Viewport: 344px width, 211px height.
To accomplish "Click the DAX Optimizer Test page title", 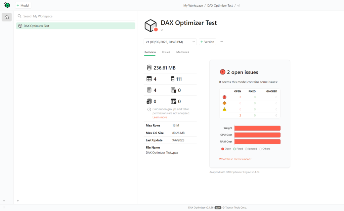I will coord(189,23).
